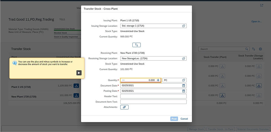Screen dimensions: 271x132
Task: Click the Transfer Stock - Cross-Plant dialog title
Action: (x=101, y=9)
